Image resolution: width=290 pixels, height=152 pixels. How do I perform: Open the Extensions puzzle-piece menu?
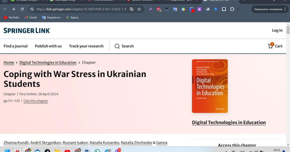pos(232,9)
